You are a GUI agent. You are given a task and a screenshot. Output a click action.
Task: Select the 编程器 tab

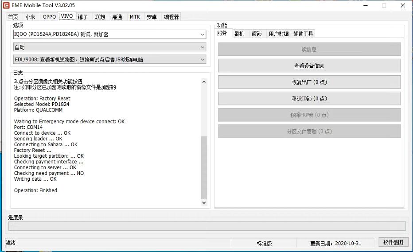point(171,17)
